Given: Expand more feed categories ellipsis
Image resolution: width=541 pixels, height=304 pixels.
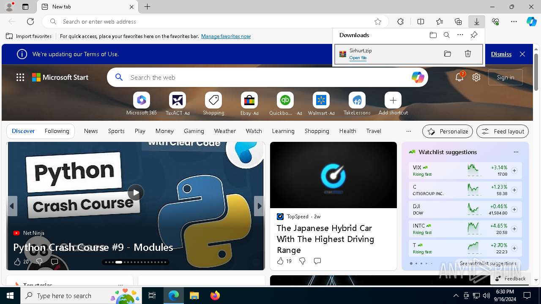Looking at the screenshot, I should 408,131.
